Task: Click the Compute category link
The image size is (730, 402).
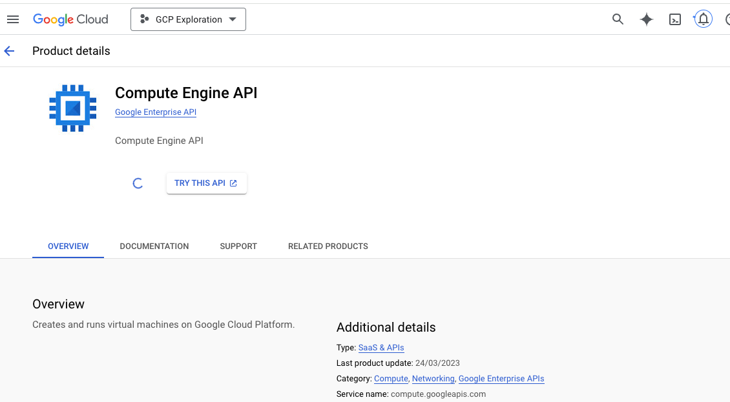Action: pyautogui.click(x=391, y=379)
